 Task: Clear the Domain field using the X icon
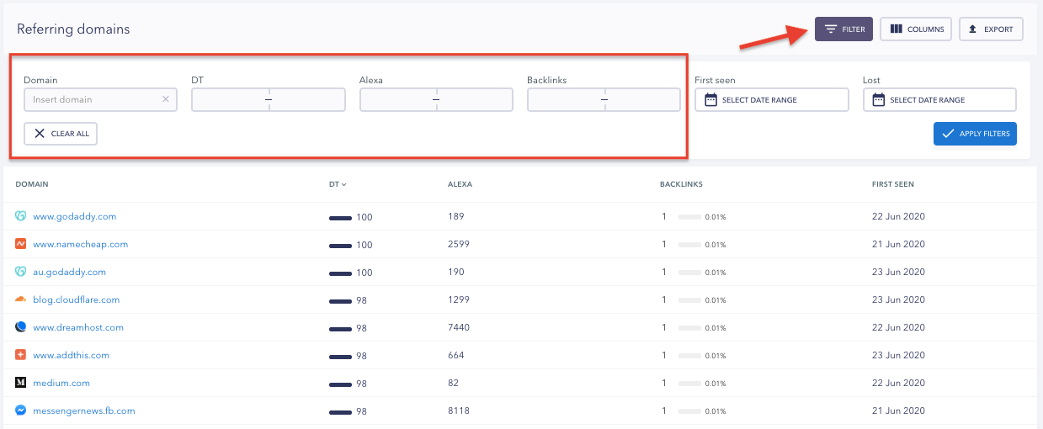tap(166, 99)
